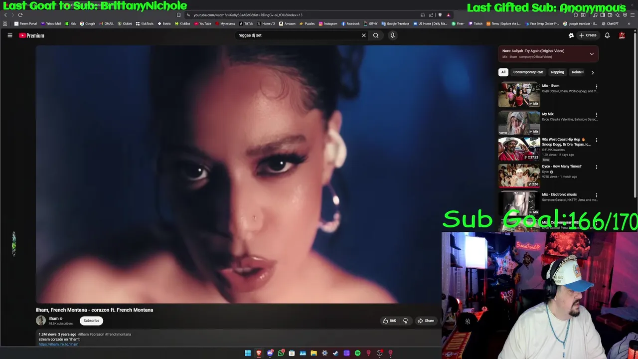Open the ilham.lnk.to/ilham description link
The height and width of the screenshot is (359, 638).
tap(58, 344)
